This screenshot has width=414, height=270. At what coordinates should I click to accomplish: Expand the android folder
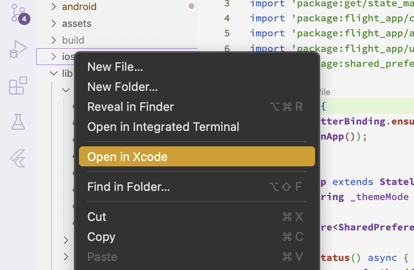click(79, 7)
